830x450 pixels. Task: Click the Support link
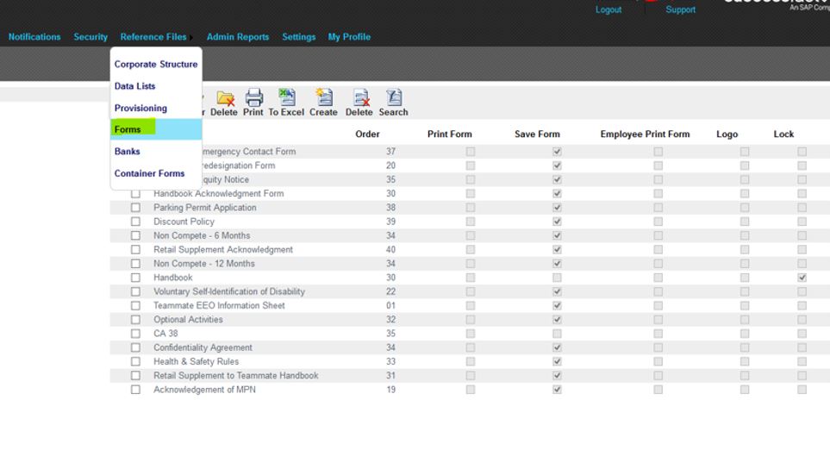click(681, 9)
